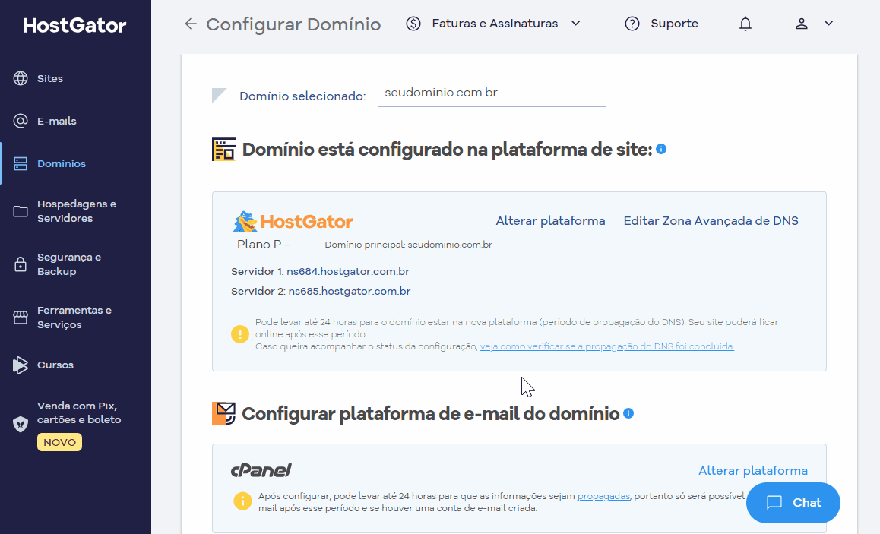Click the Venda com Pix shield icon

click(21, 424)
